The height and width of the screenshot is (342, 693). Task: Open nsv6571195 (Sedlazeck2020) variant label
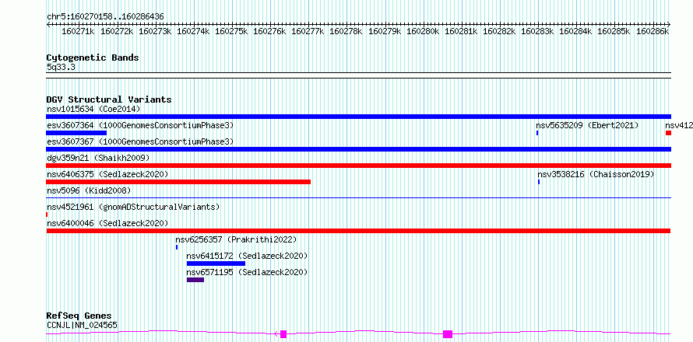pos(247,273)
